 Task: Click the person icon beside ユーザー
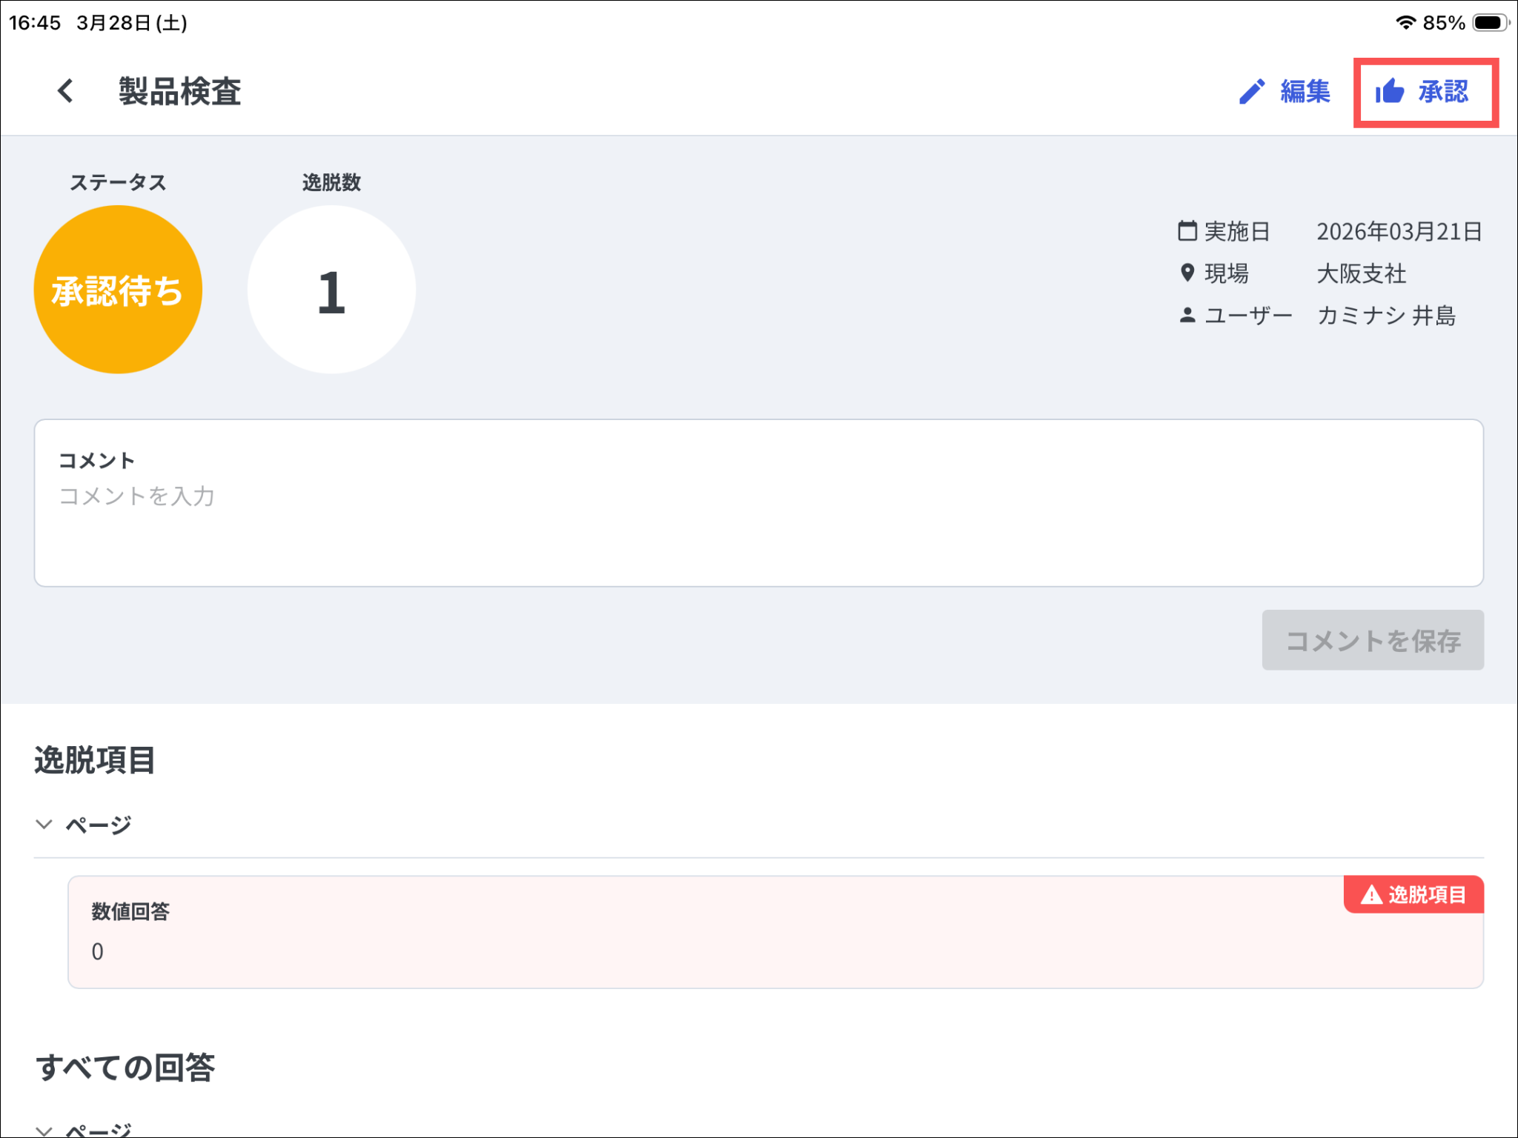click(x=1187, y=316)
